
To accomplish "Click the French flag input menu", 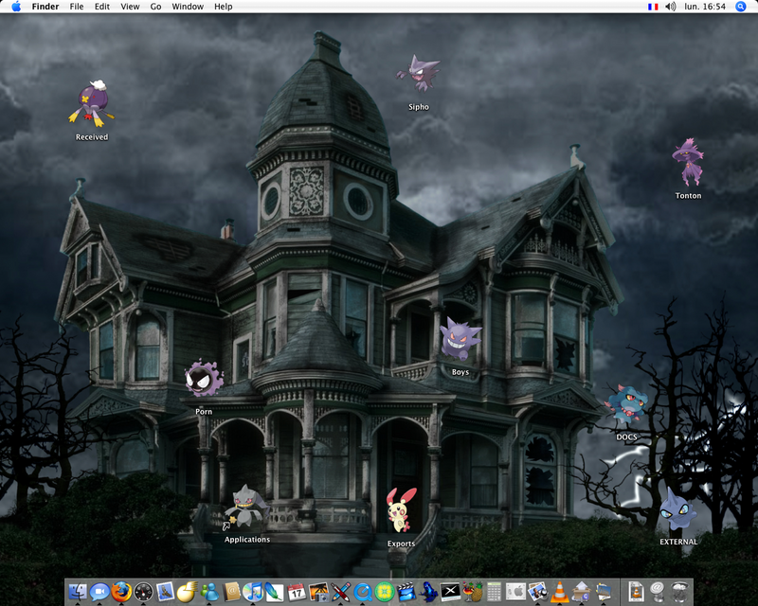I will [x=653, y=7].
